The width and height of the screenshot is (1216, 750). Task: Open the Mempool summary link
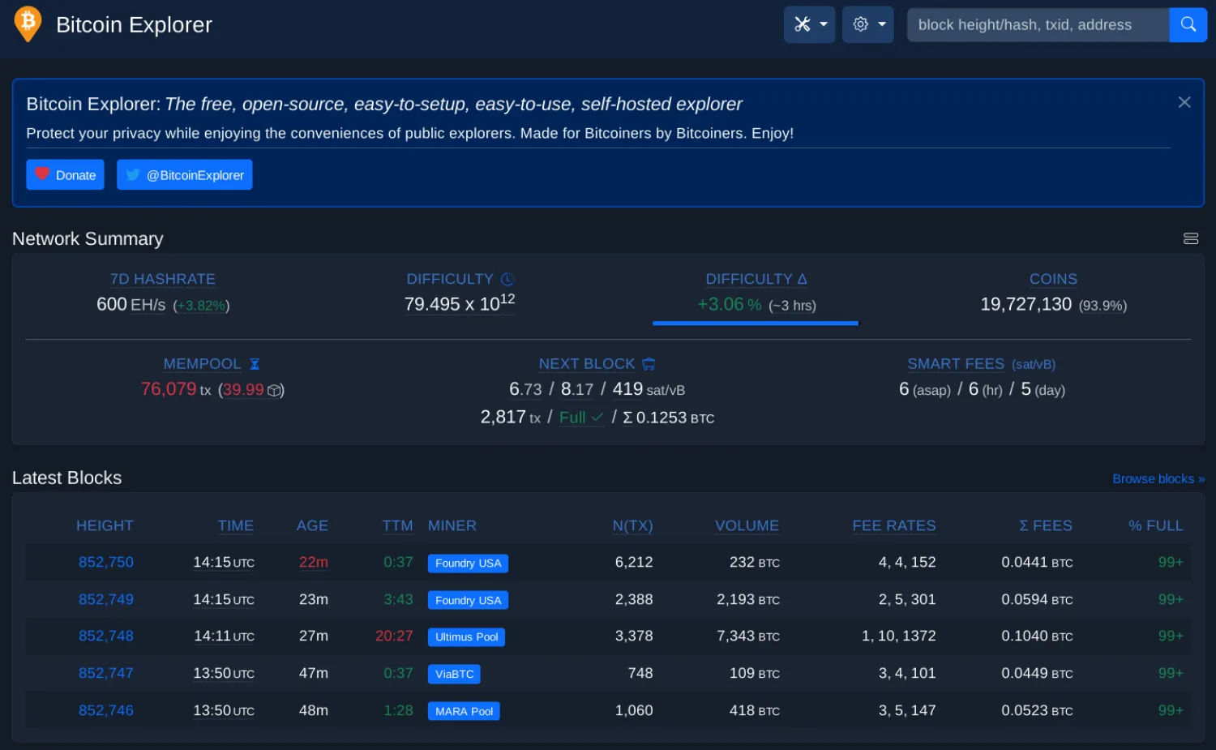pos(202,363)
